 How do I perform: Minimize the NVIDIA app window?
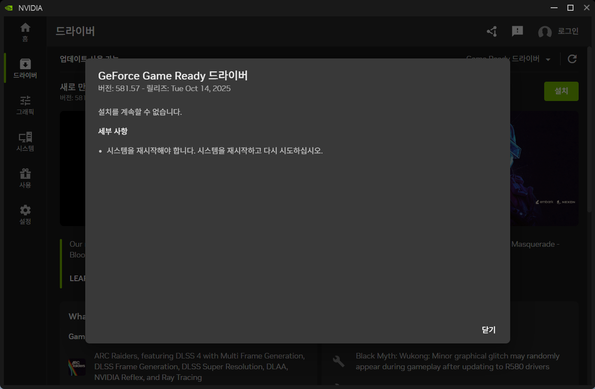[x=554, y=8]
